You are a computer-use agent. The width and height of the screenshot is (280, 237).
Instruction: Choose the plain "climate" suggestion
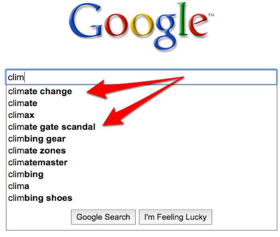[23, 103]
